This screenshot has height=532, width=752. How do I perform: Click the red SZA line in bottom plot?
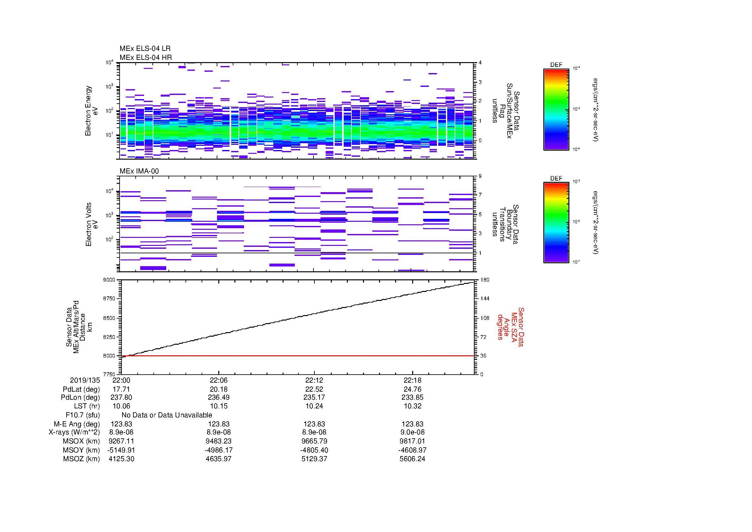(x=297, y=356)
